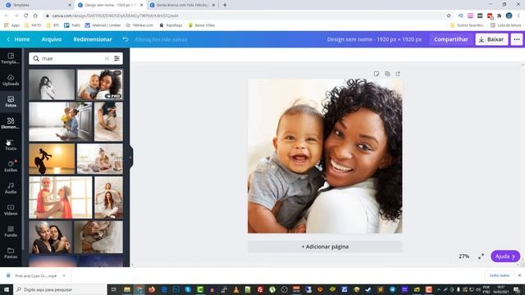525x295 pixels.
Task: Open Firefox from the taskbar
Action: point(151,289)
